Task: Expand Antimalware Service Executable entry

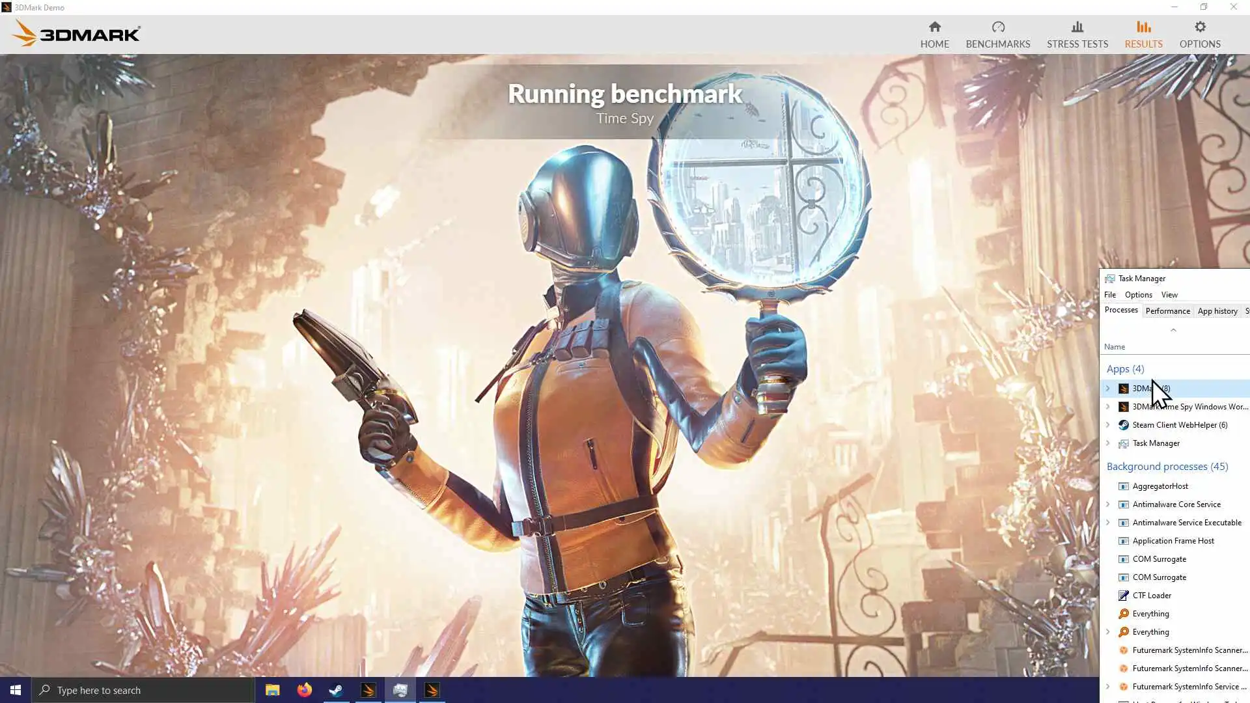Action: (1107, 523)
